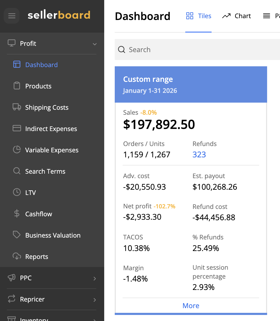Click the Dashboard layout icon
The height and width of the screenshot is (321, 280).
[17, 64]
